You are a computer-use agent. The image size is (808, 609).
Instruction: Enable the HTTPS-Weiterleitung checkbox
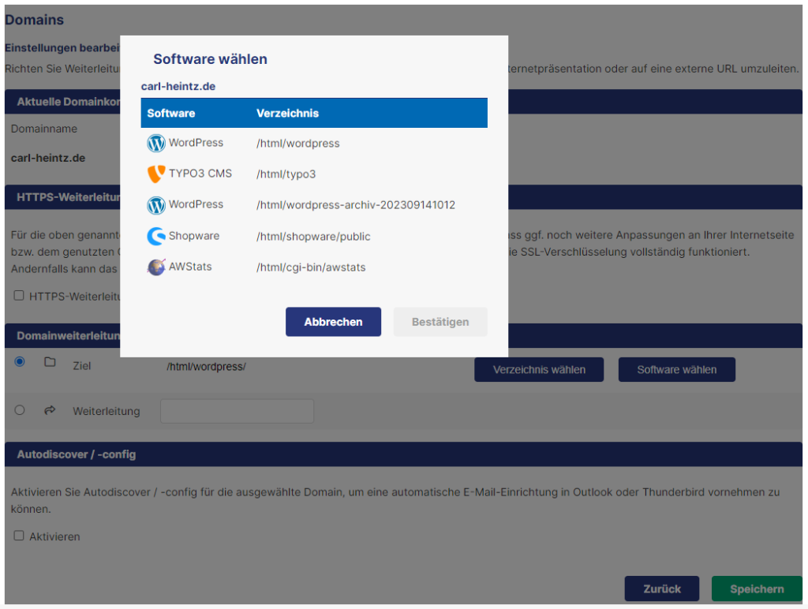point(19,295)
